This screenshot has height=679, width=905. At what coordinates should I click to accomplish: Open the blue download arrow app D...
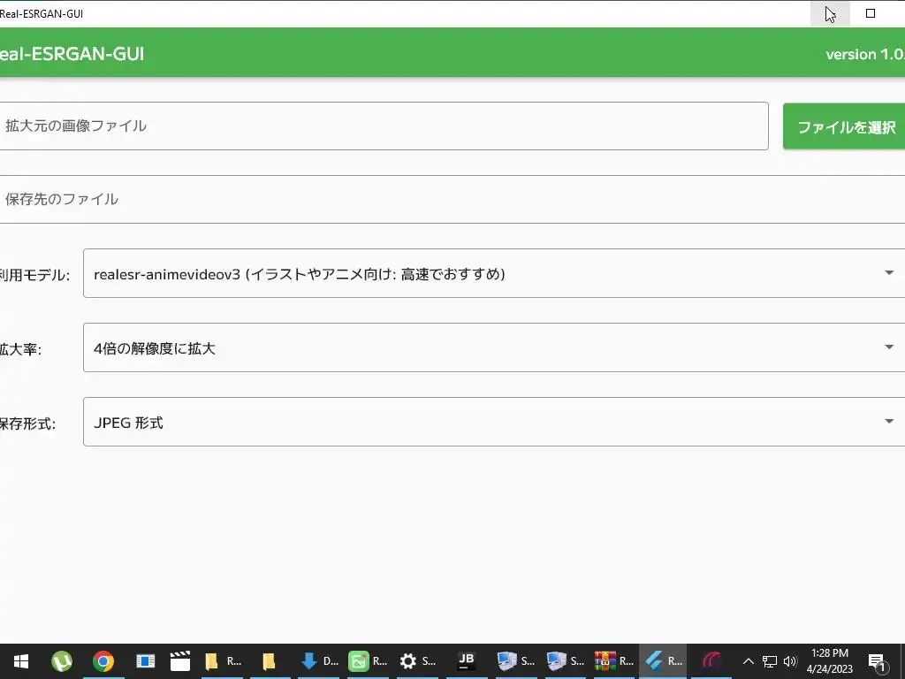point(319,661)
